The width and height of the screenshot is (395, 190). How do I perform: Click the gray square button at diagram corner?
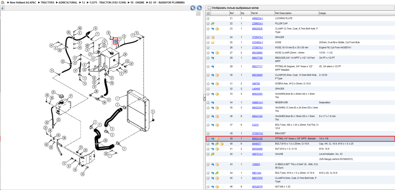(x=198, y=13)
